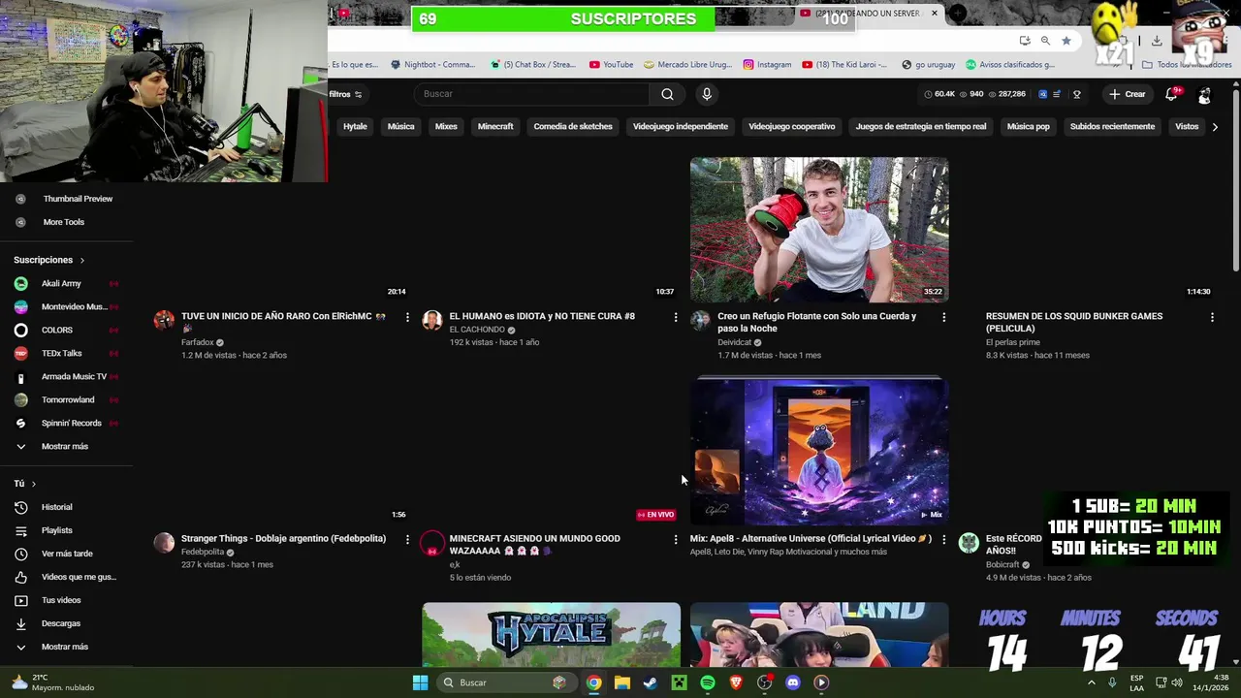Select the Música category chip

[400, 126]
